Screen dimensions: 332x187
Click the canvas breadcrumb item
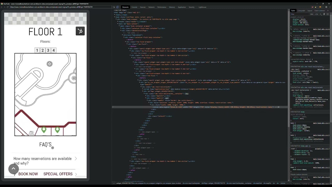tap(283, 183)
